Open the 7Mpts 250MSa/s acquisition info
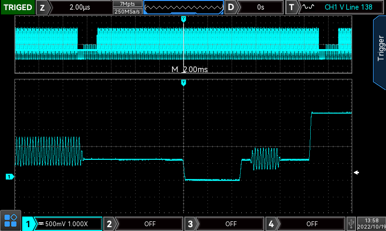The height and width of the screenshot is (231, 386). pos(127,7)
